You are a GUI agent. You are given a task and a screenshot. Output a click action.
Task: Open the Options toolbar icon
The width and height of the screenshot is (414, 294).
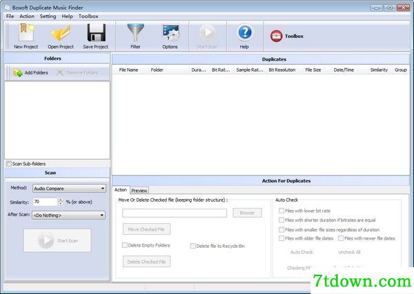click(170, 36)
